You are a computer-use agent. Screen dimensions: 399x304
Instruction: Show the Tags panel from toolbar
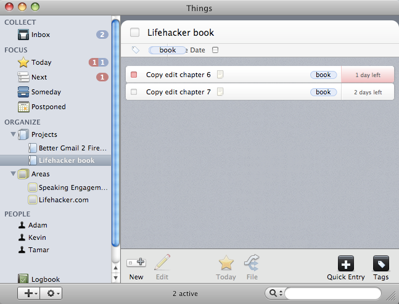[381, 268]
